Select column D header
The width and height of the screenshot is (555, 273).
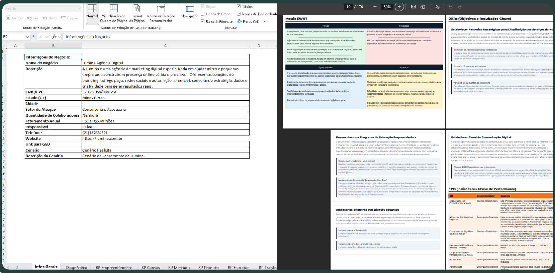pos(259,45)
